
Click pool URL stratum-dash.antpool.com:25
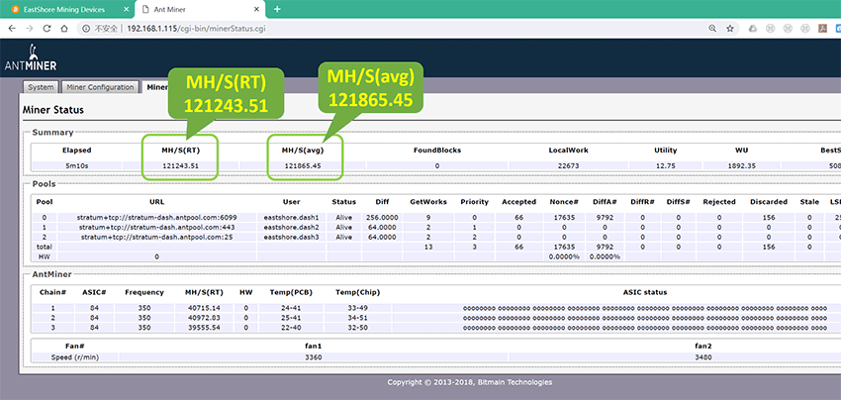[x=157, y=237]
